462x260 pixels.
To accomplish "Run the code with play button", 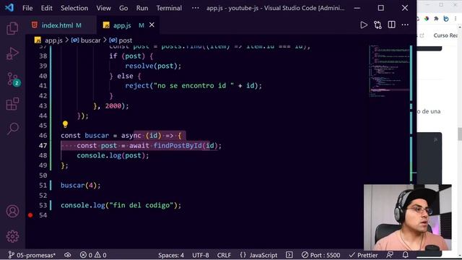I will click(364, 25).
